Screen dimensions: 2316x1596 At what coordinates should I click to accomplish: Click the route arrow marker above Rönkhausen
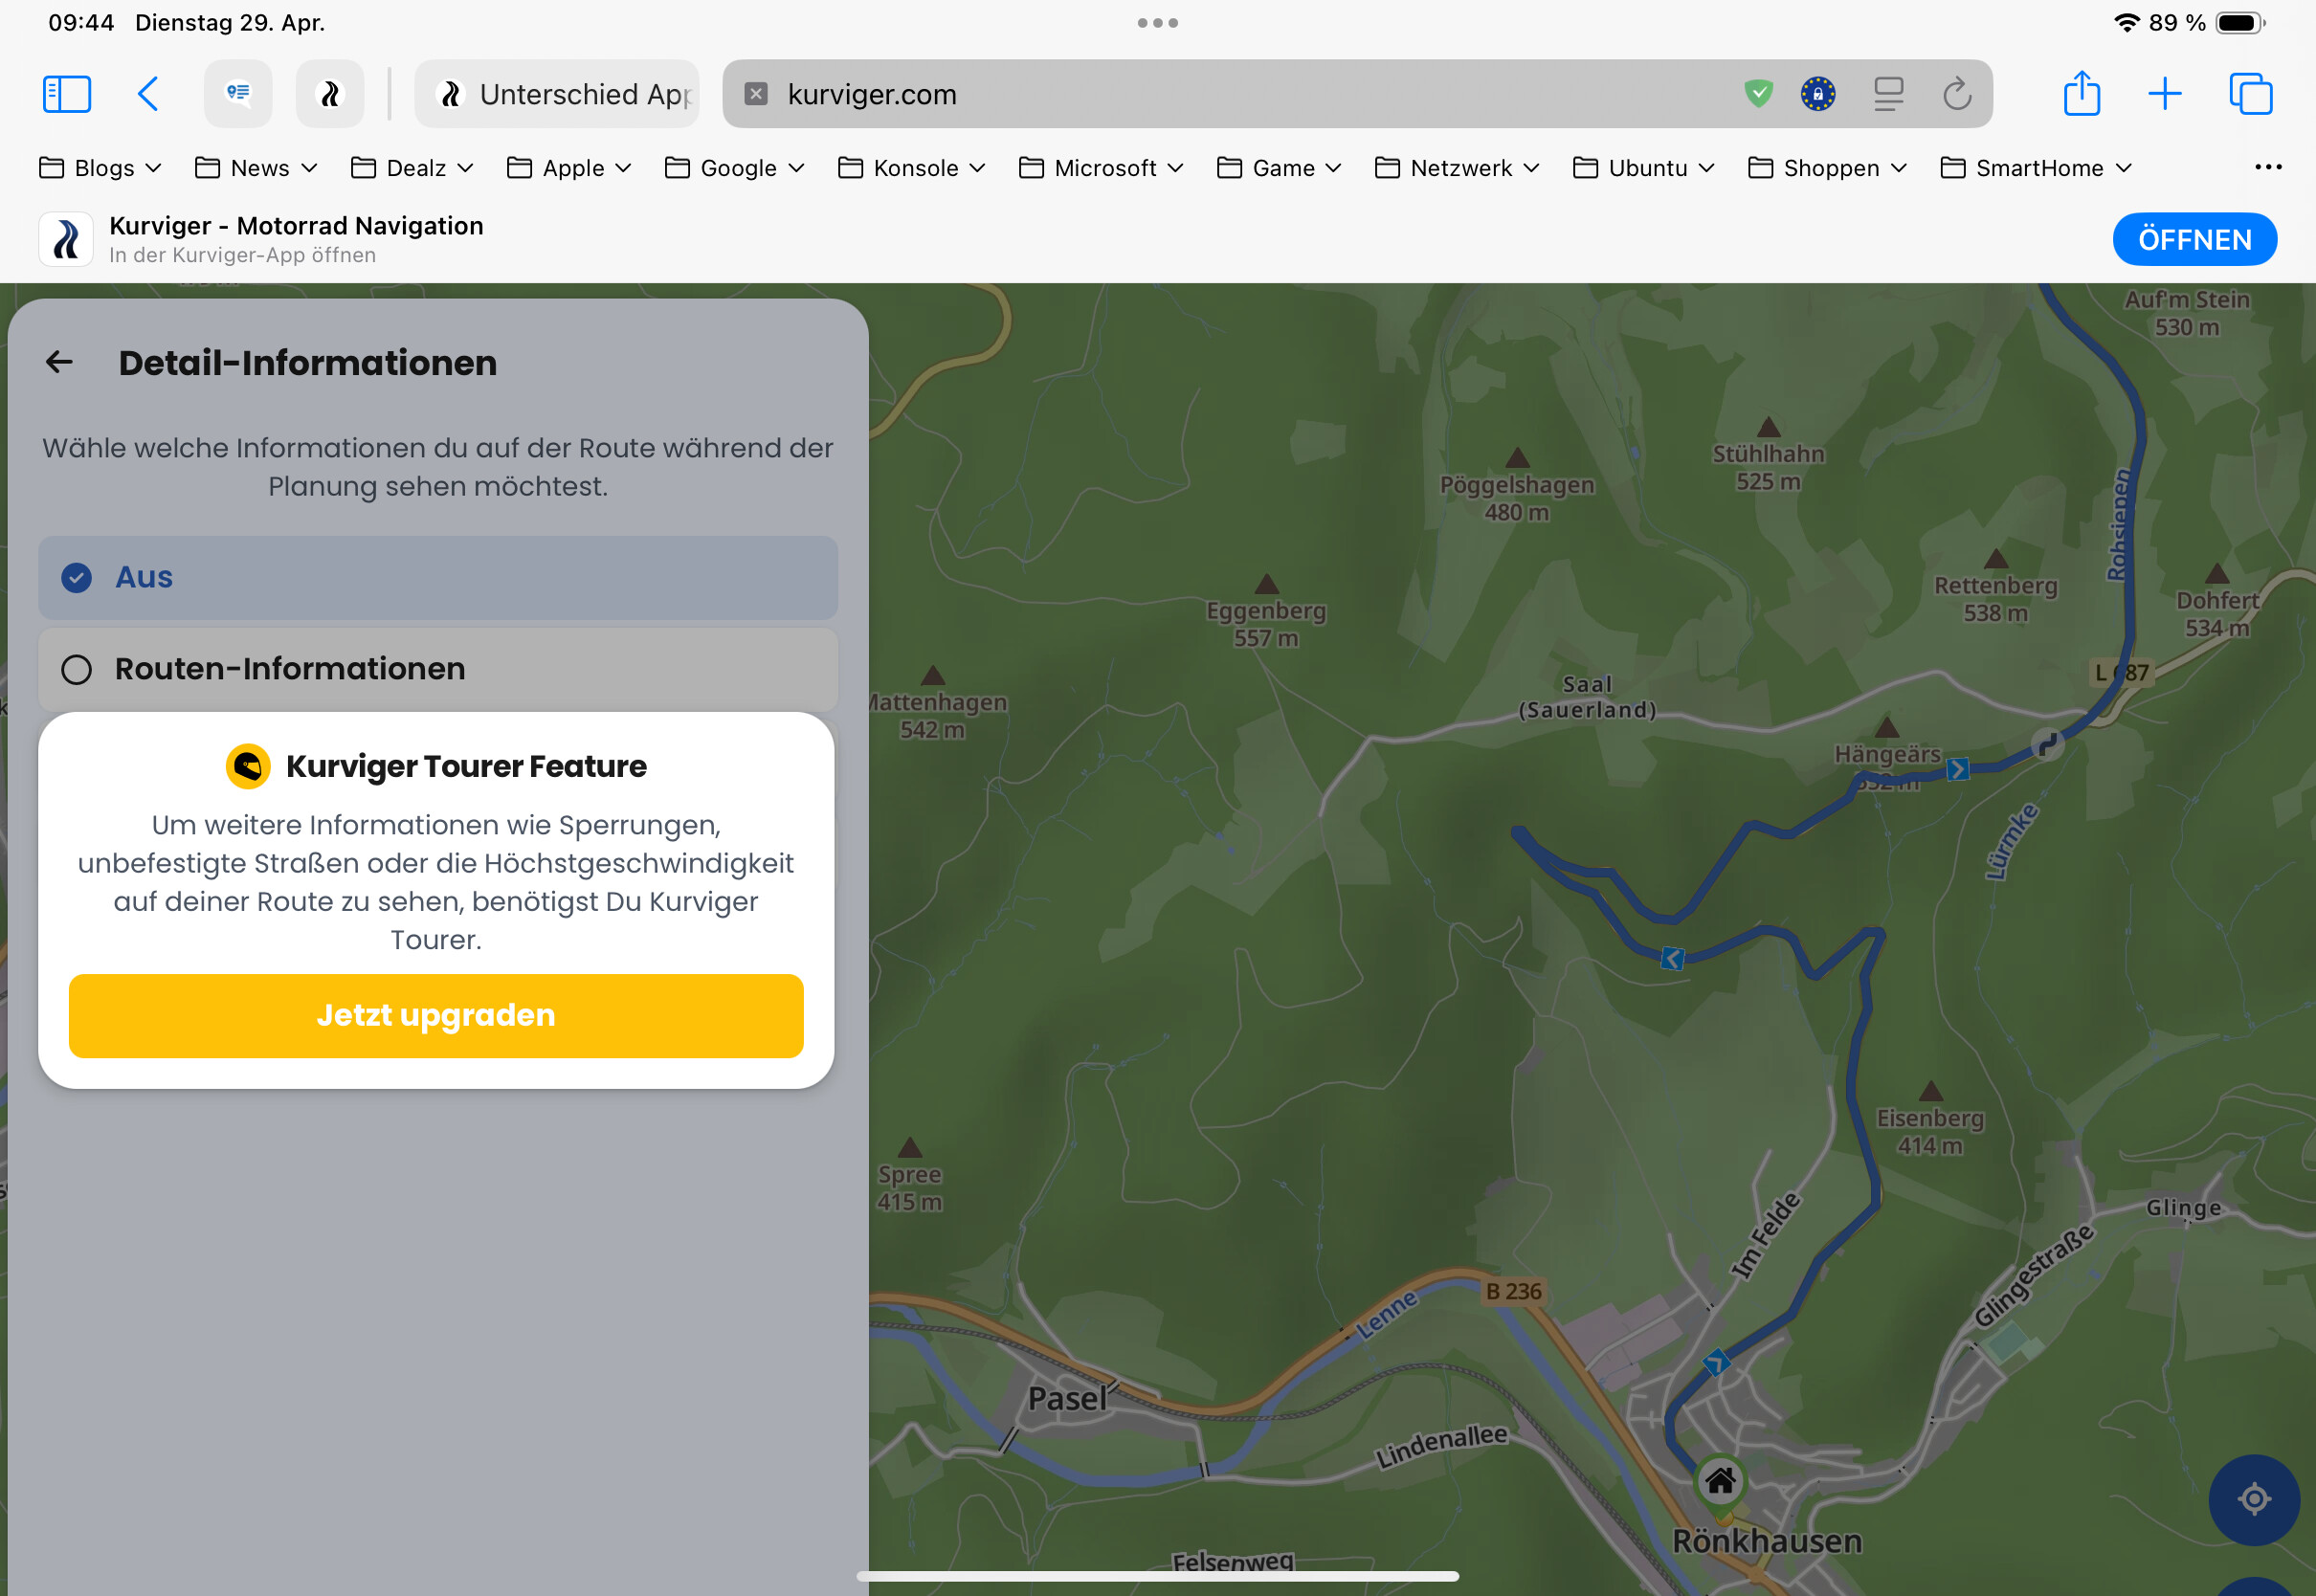(x=1717, y=1362)
